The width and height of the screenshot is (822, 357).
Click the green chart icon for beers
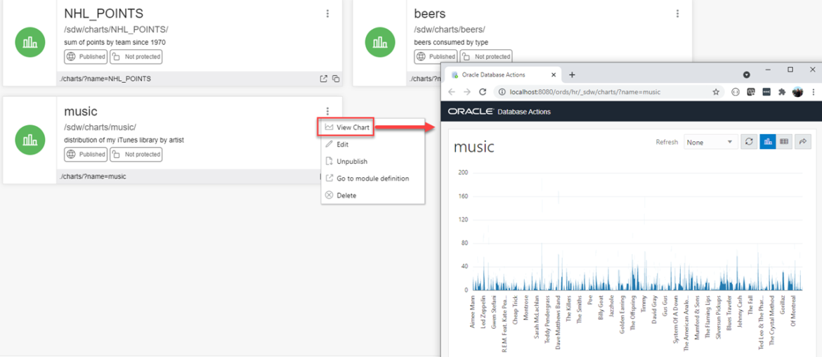point(380,43)
